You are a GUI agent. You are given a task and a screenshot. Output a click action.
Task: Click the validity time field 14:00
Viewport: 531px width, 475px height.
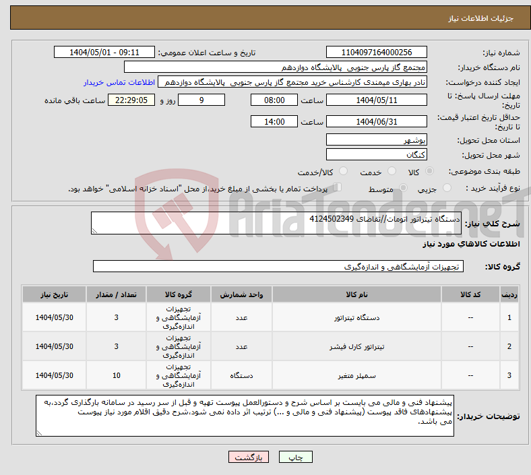[x=274, y=121]
